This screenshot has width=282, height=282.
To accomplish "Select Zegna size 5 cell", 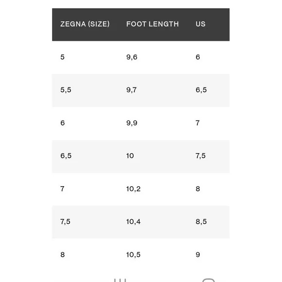I will [62, 57].
